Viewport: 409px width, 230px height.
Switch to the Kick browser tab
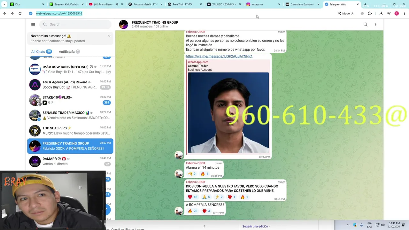(x=28, y=4)
